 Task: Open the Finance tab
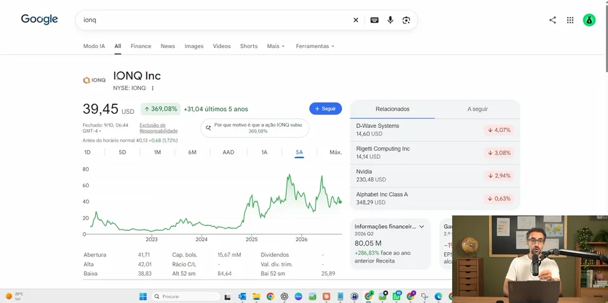click(141, 46)
